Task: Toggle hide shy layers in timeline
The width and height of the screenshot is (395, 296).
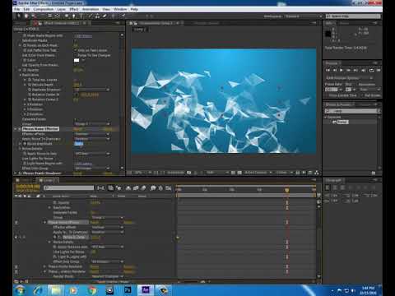Action: coord(128,188)
